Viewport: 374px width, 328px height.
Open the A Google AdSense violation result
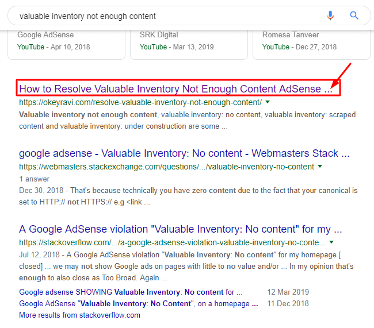(x=181, y=229)
